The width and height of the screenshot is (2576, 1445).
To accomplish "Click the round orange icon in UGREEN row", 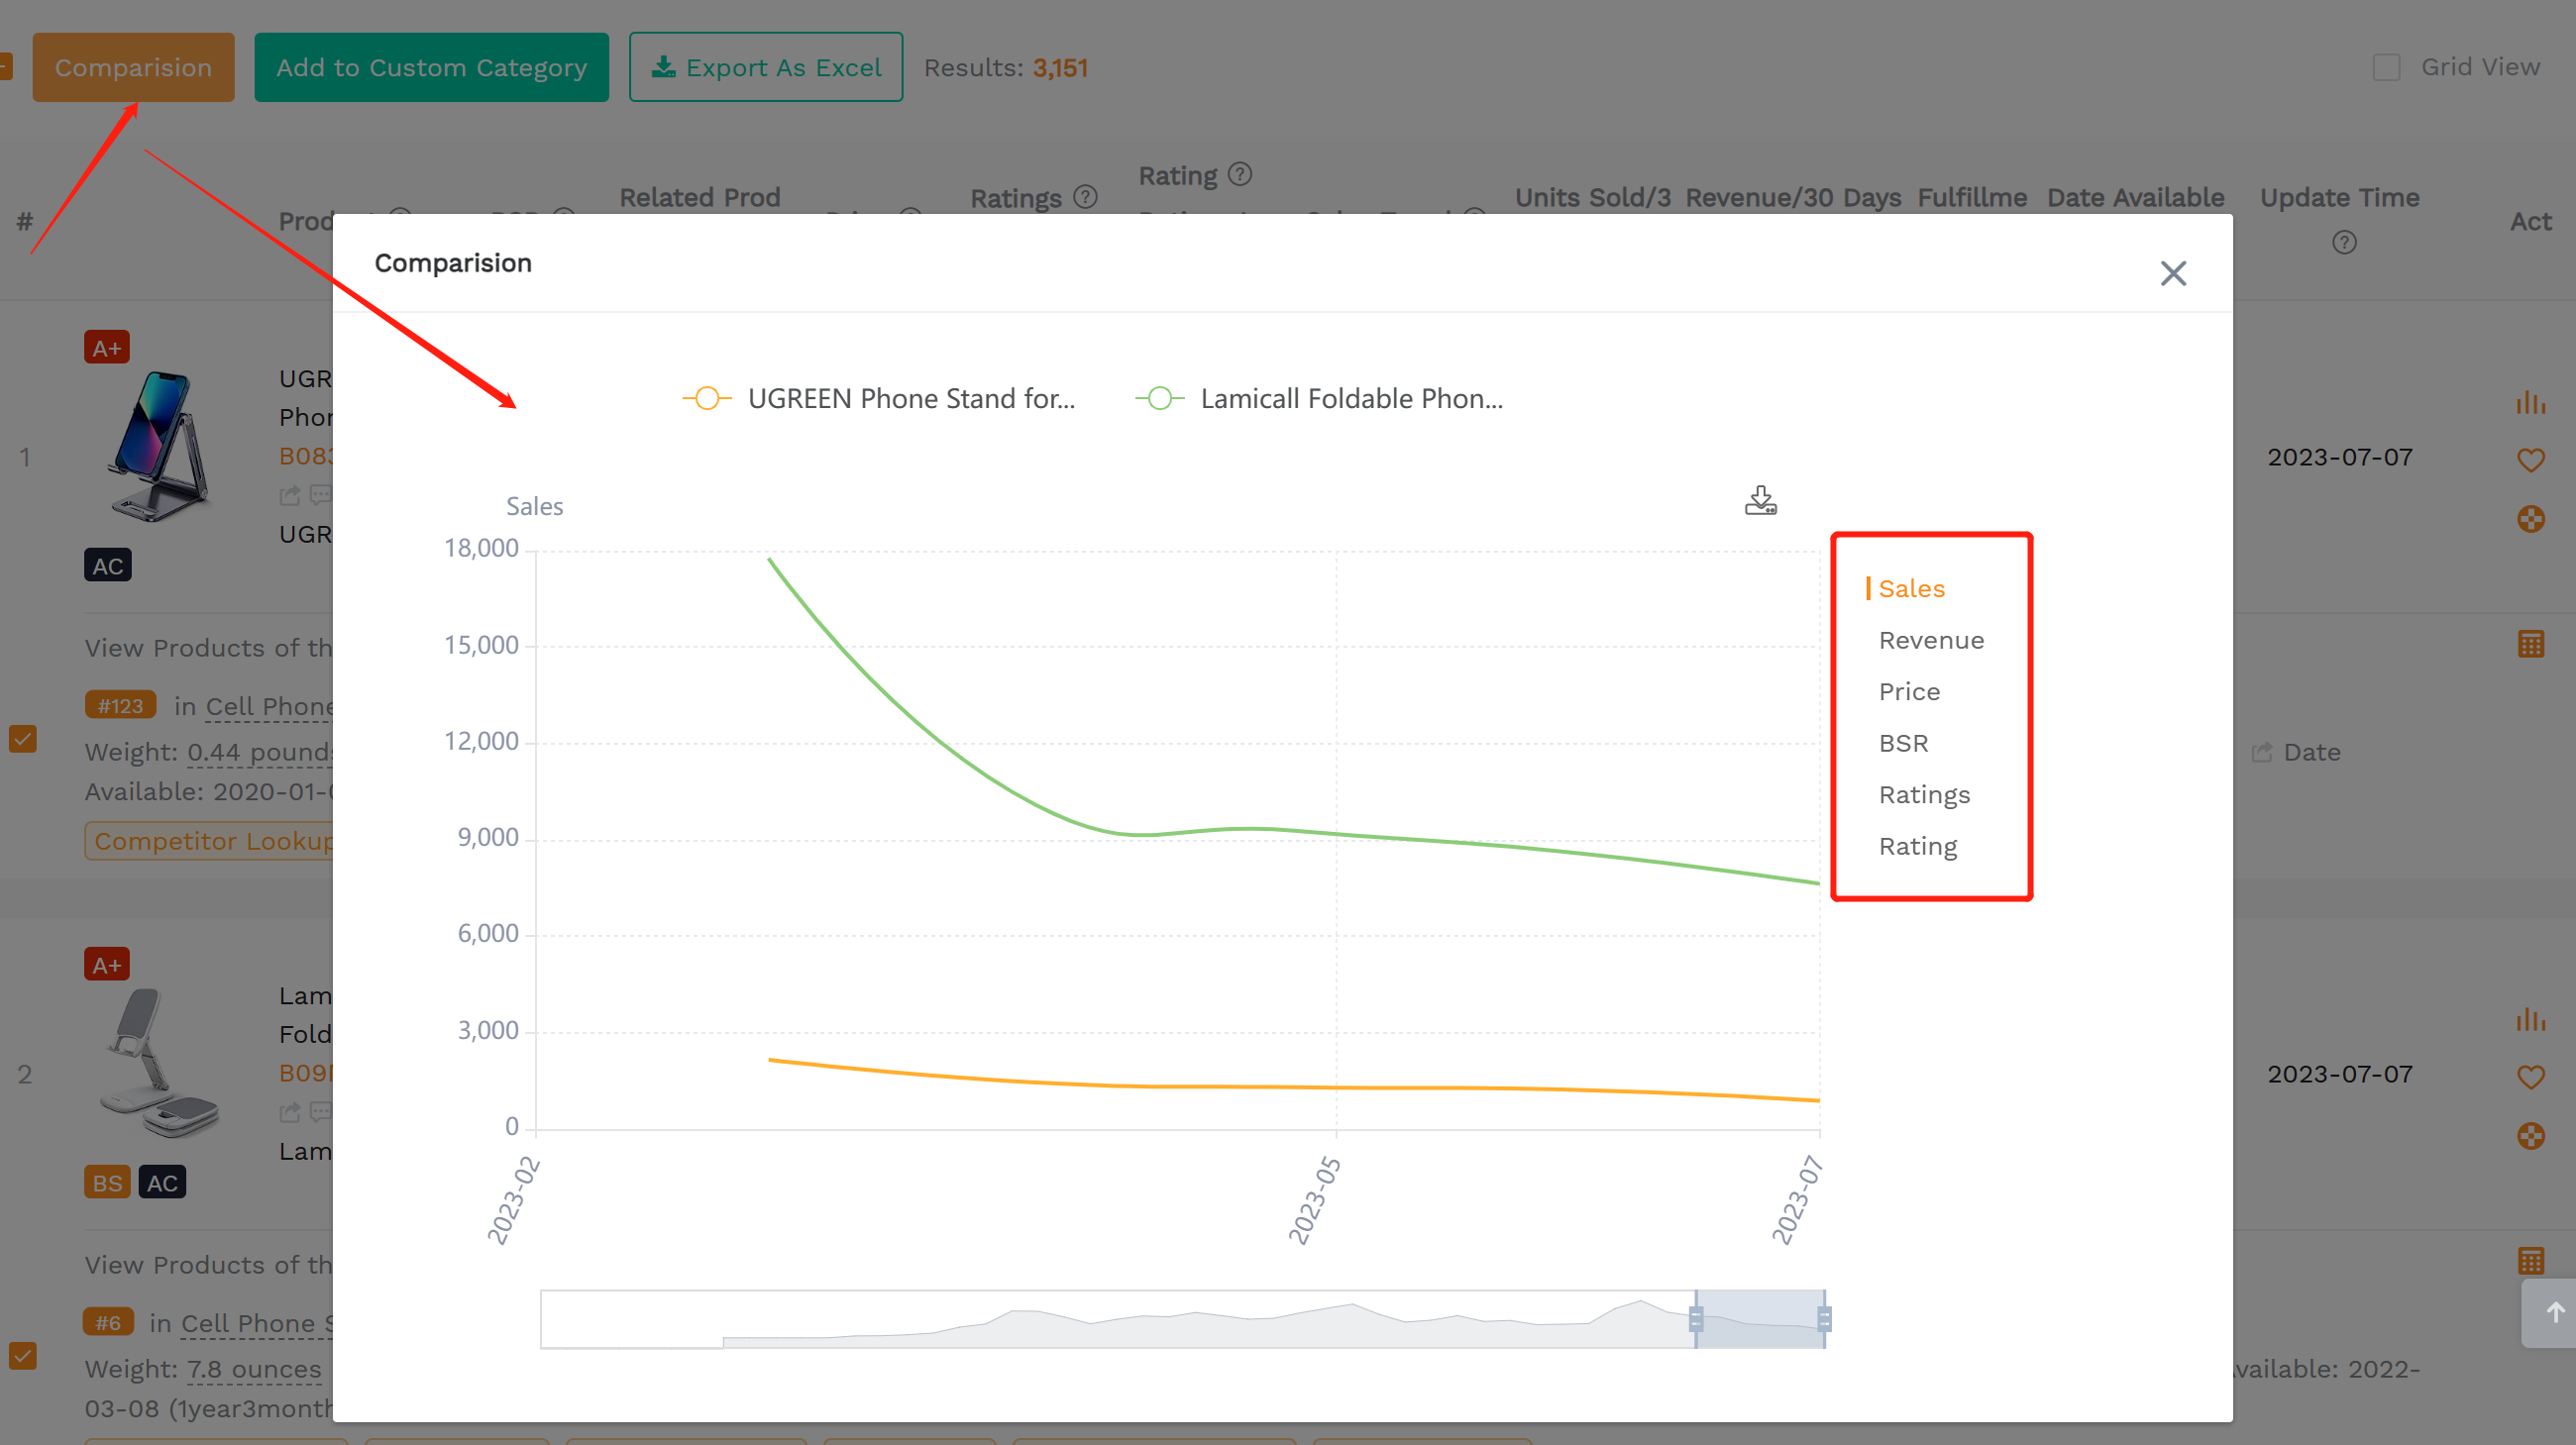I will coord(2530,519).
